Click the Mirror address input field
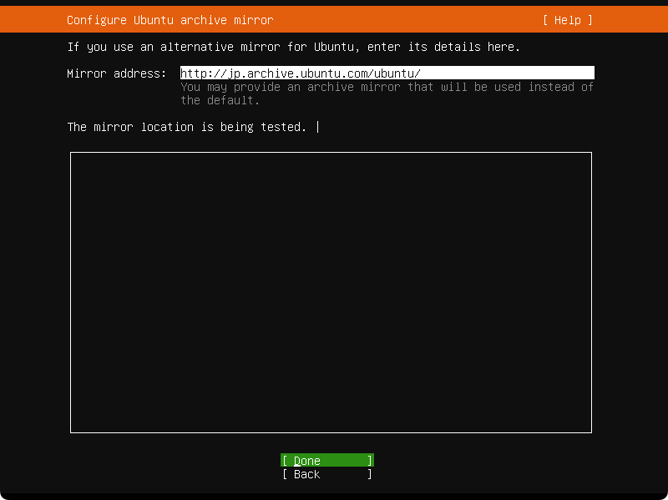 coord(387,73)
